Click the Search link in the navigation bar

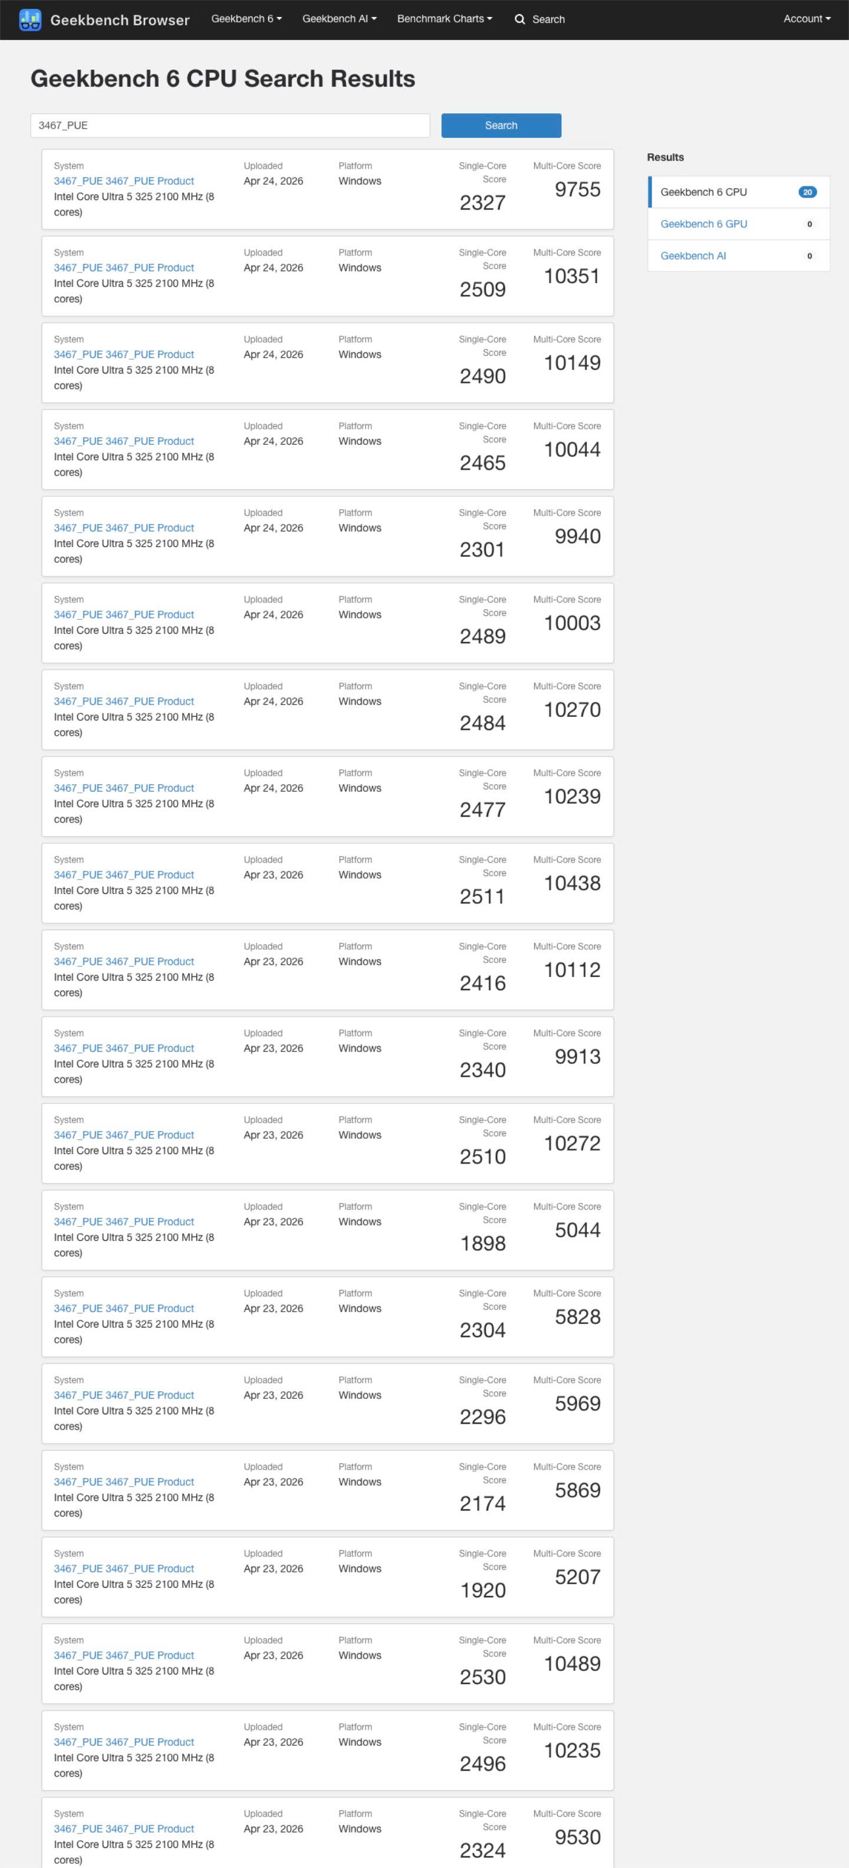pos(548,19)
